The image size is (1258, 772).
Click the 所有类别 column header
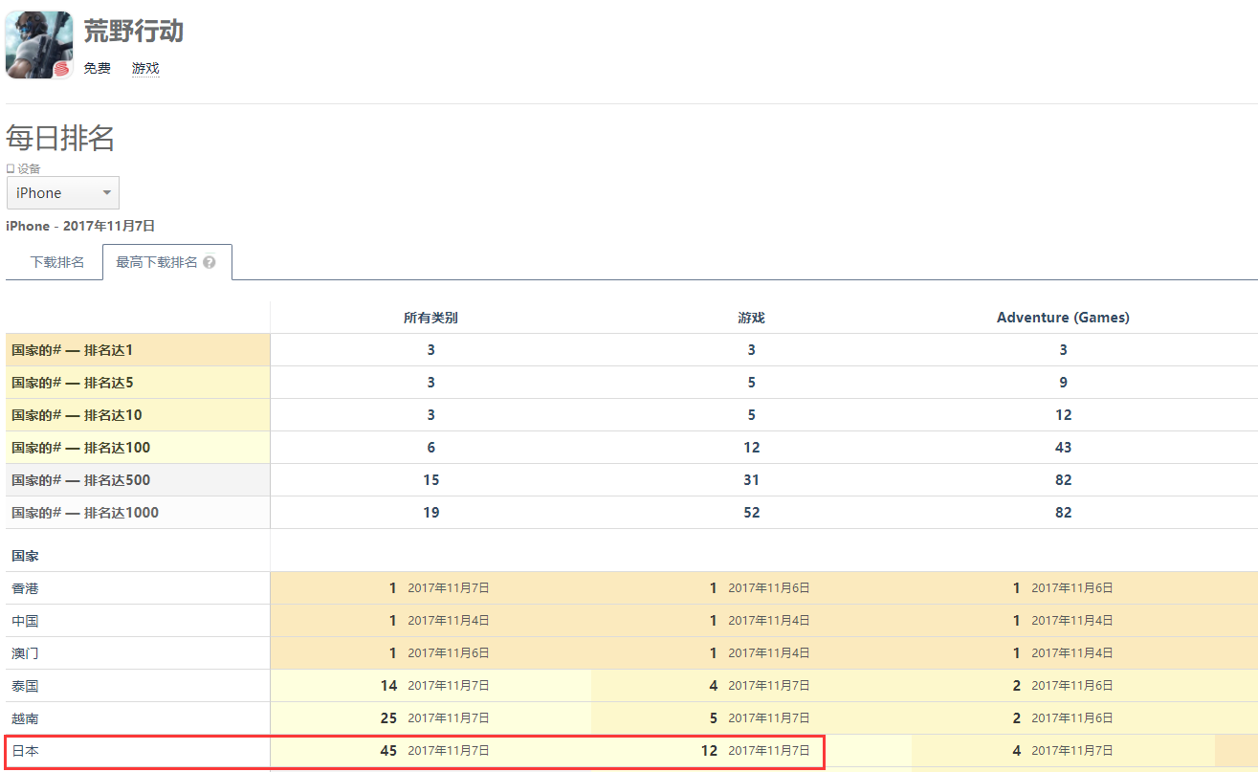[x=430, y=318]
